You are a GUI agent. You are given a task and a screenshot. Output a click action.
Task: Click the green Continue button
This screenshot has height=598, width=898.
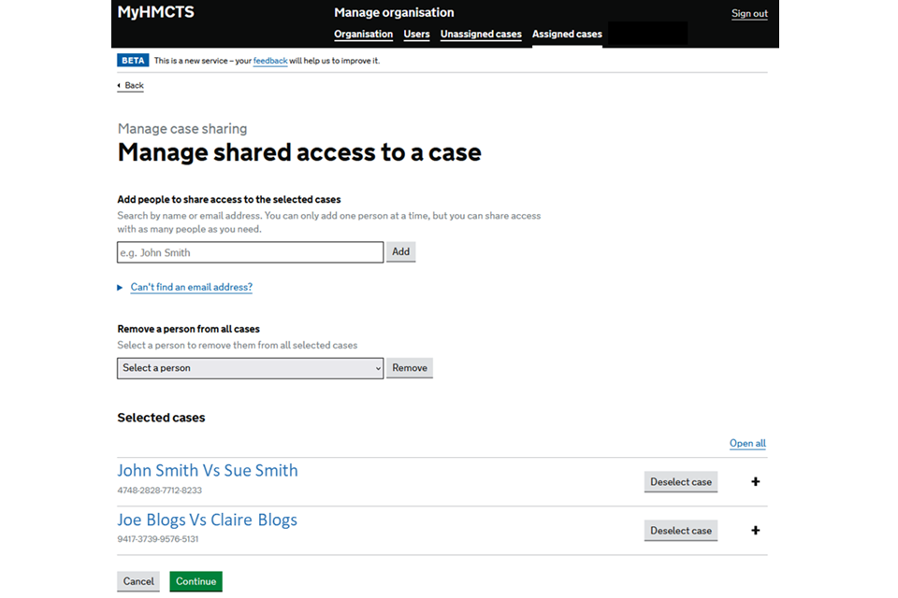coord(196,581)
